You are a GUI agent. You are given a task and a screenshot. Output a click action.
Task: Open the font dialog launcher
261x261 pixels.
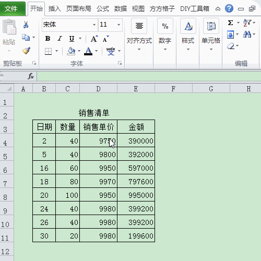click(120, 63)
